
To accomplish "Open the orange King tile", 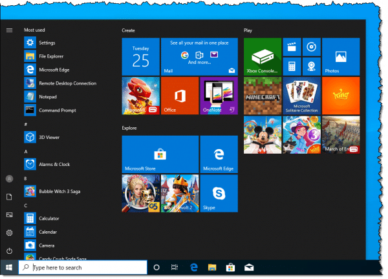I will pyautogui.click(x=341, y=96).
